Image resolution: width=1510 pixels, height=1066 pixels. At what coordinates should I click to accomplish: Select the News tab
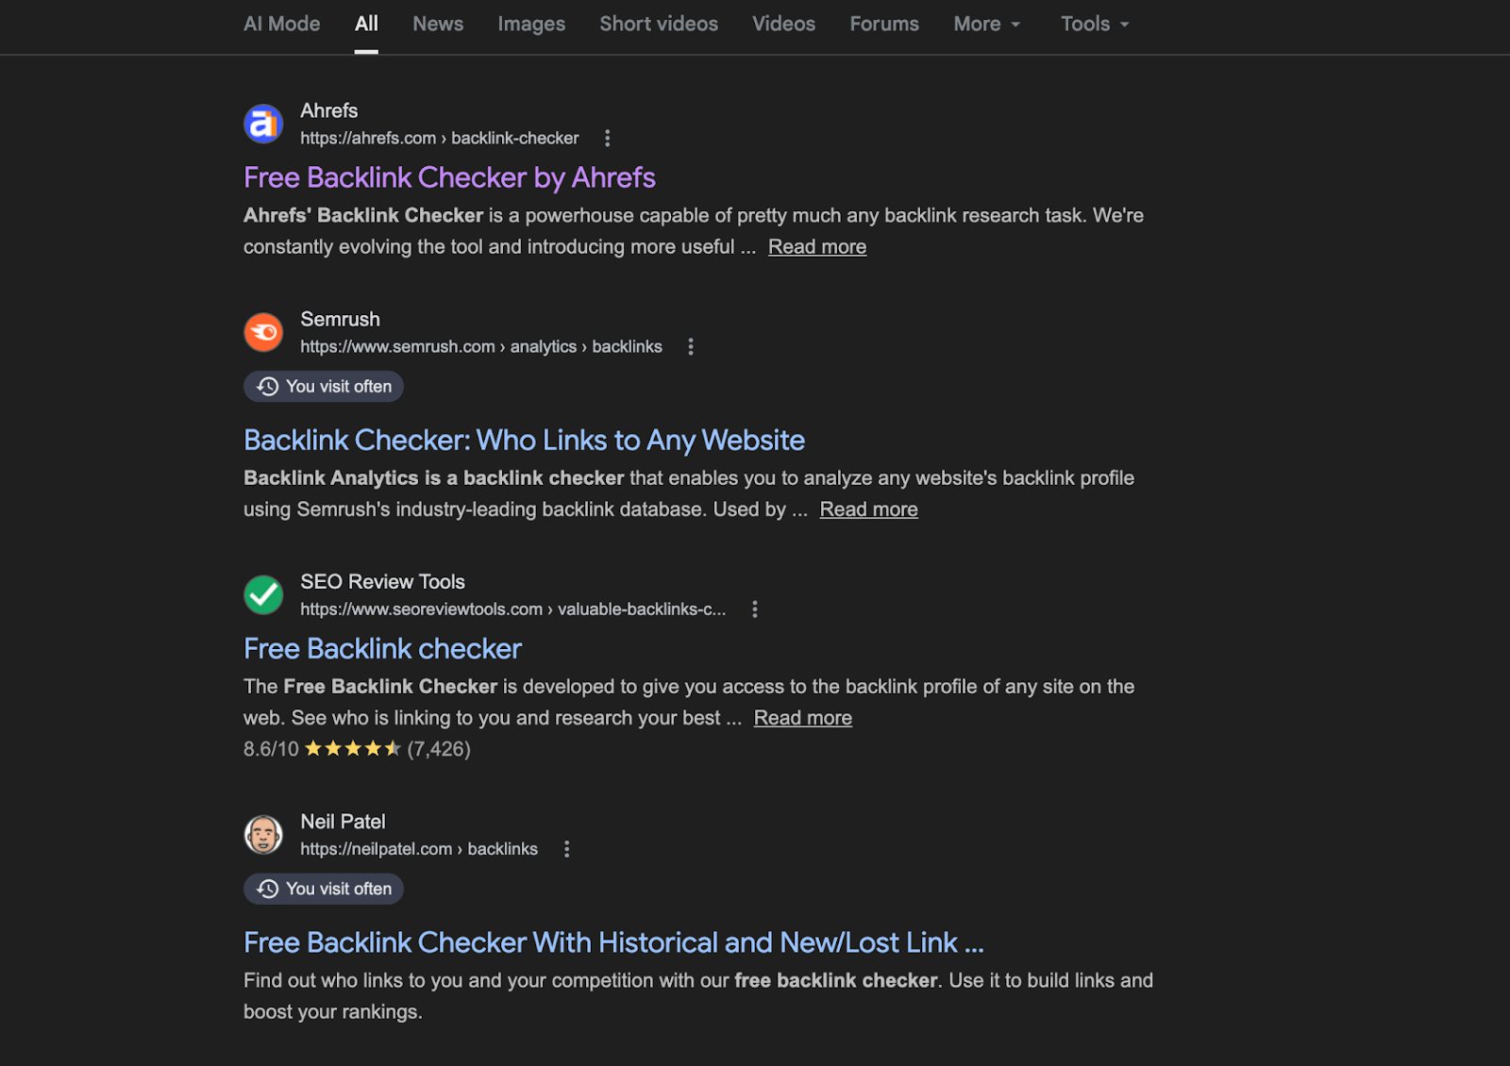coord(437,24)
